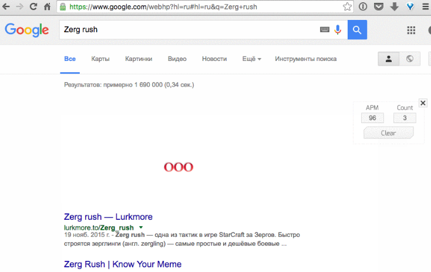Screen dimensions: 431x272
Task: Click the Google logo
Action: 27,30
